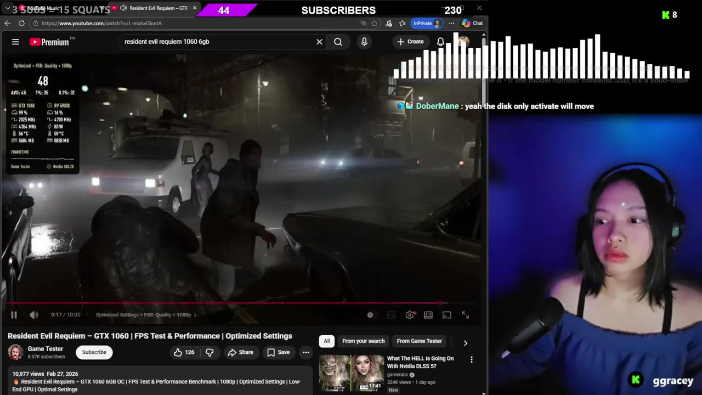Show next filter chips with right arrow
Screen dimensions: 702x395
pos(465,343)
